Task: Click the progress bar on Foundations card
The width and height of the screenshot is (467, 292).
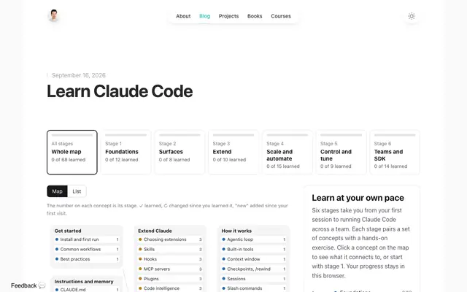Action: [x=126, y=135]
